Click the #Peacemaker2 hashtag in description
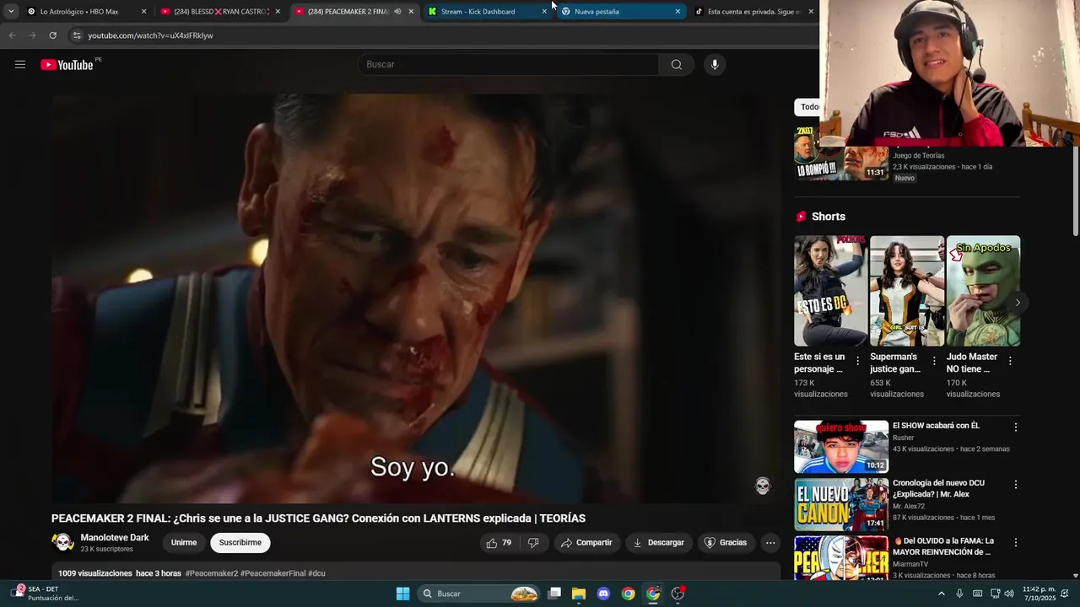The width and height of the screenshot is (1080, 607). pyautogui.click(x=212, y=573)
